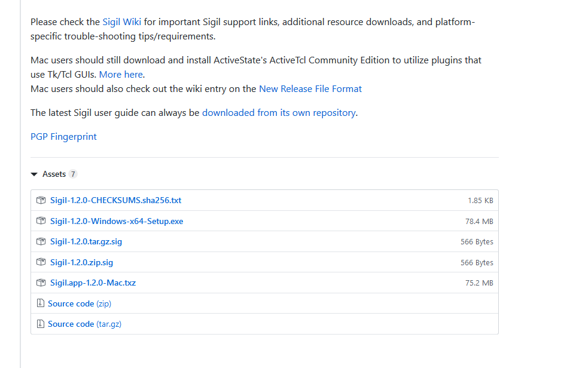Click the 566 Bytes size for tar.gz.sig
This screenshot has height=368, width=561.
(x=477, y=242)
